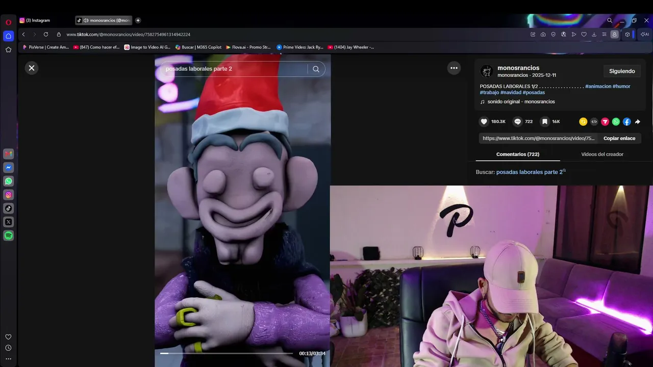The height and width of the screenshot is (367, 653).
Task: Open the monosrancios profile avatar
Action: click(x=487, y=71)
